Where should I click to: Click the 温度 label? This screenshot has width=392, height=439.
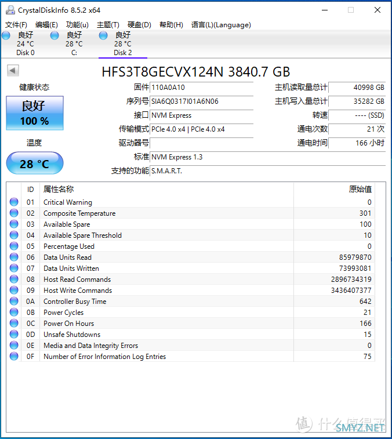pyautogui.click(x=34, y=143)
